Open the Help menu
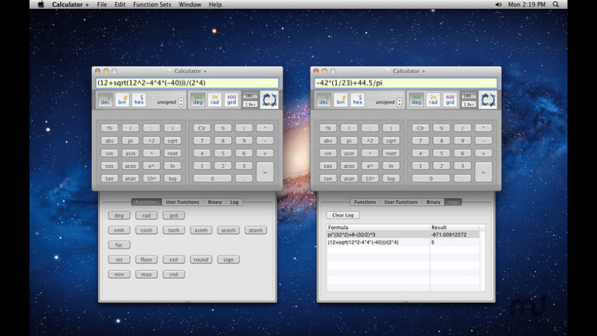 [215, 5]
